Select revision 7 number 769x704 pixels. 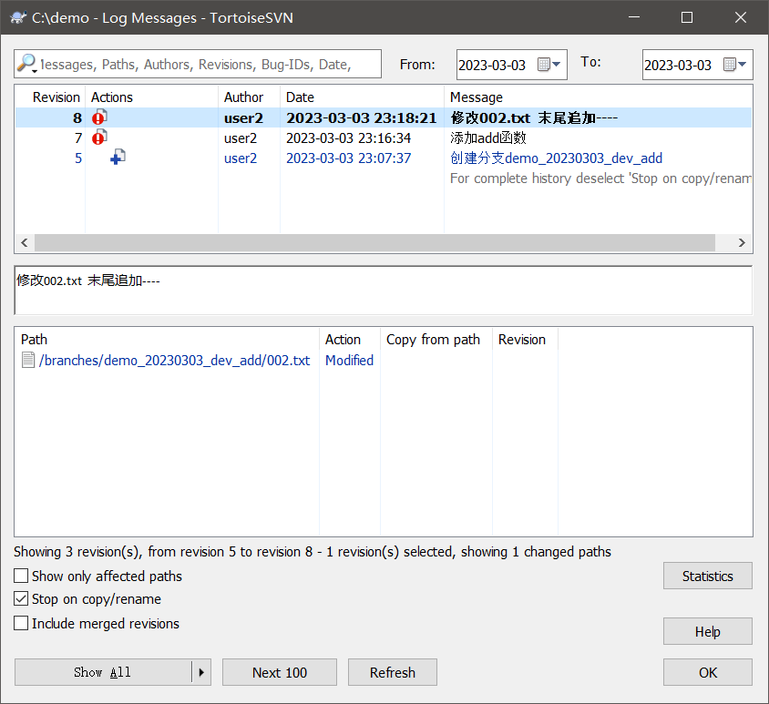pos(78,138)
